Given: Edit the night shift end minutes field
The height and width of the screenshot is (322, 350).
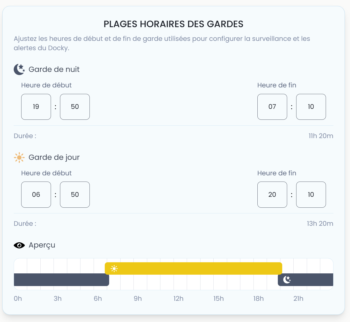Looking at the screenshot, I should (x=311, y=107).
